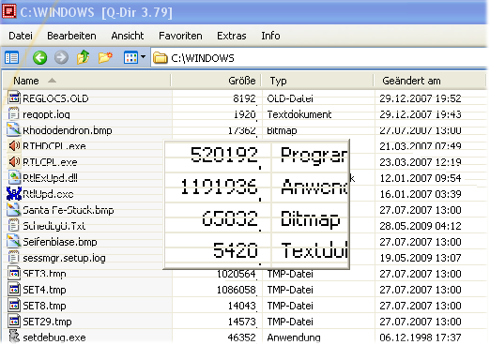Click date 06.12.1998 17:37 of setdebug.exe

pyautogui.click(x=421, y=337)
